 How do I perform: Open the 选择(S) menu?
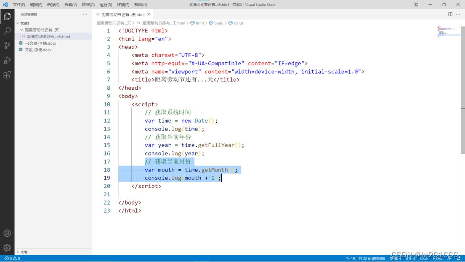[x=53, y=5]
